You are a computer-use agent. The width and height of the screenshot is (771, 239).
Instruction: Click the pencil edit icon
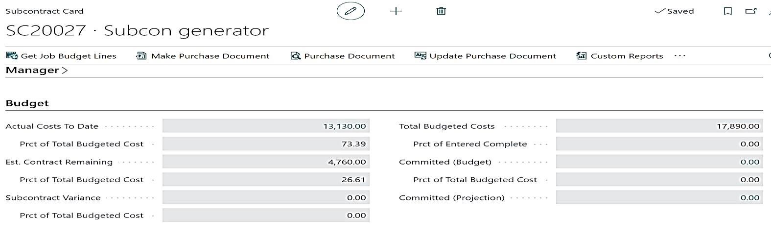point(350,11)
